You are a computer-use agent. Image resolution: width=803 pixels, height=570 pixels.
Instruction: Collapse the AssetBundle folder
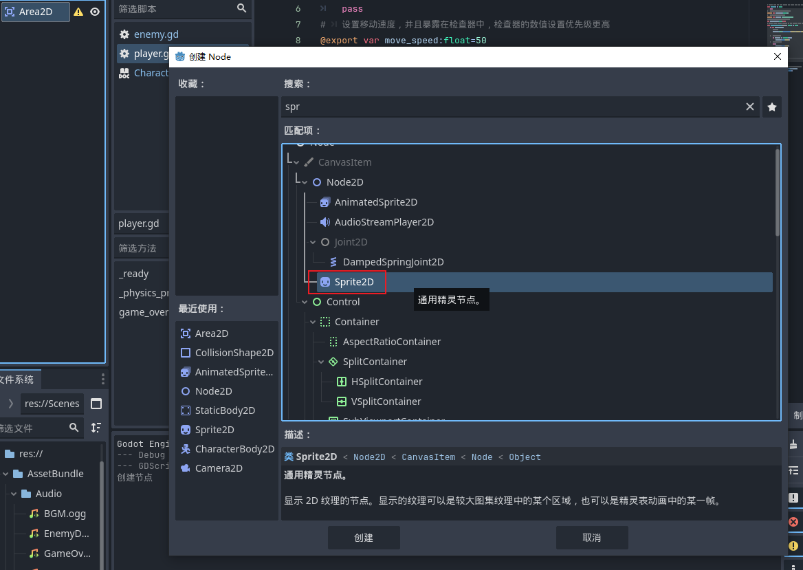coord(5,474)
